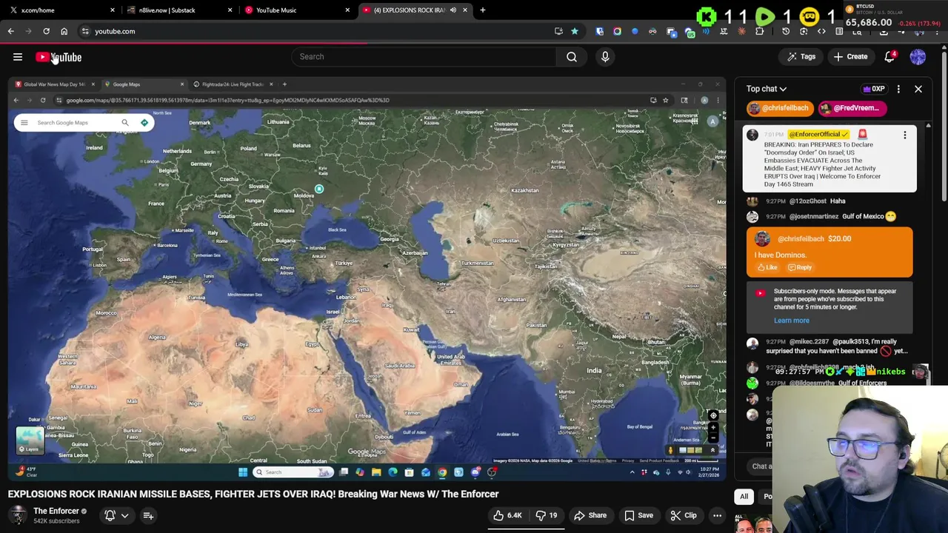Screen dimensions: 948x533
Task: Click the Rumble green play logo overlay
Action: pos(765,16)
